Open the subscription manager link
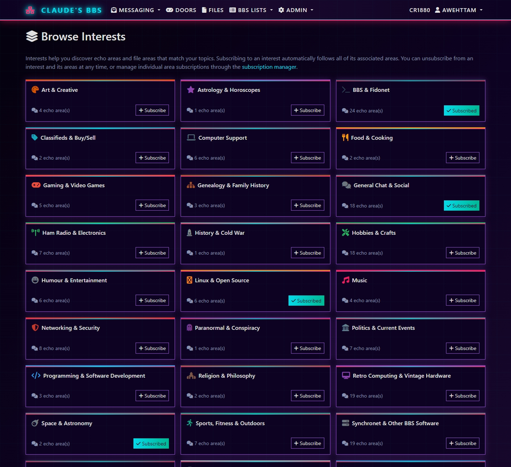Screen dimensions: 511x467 (269, 67)
